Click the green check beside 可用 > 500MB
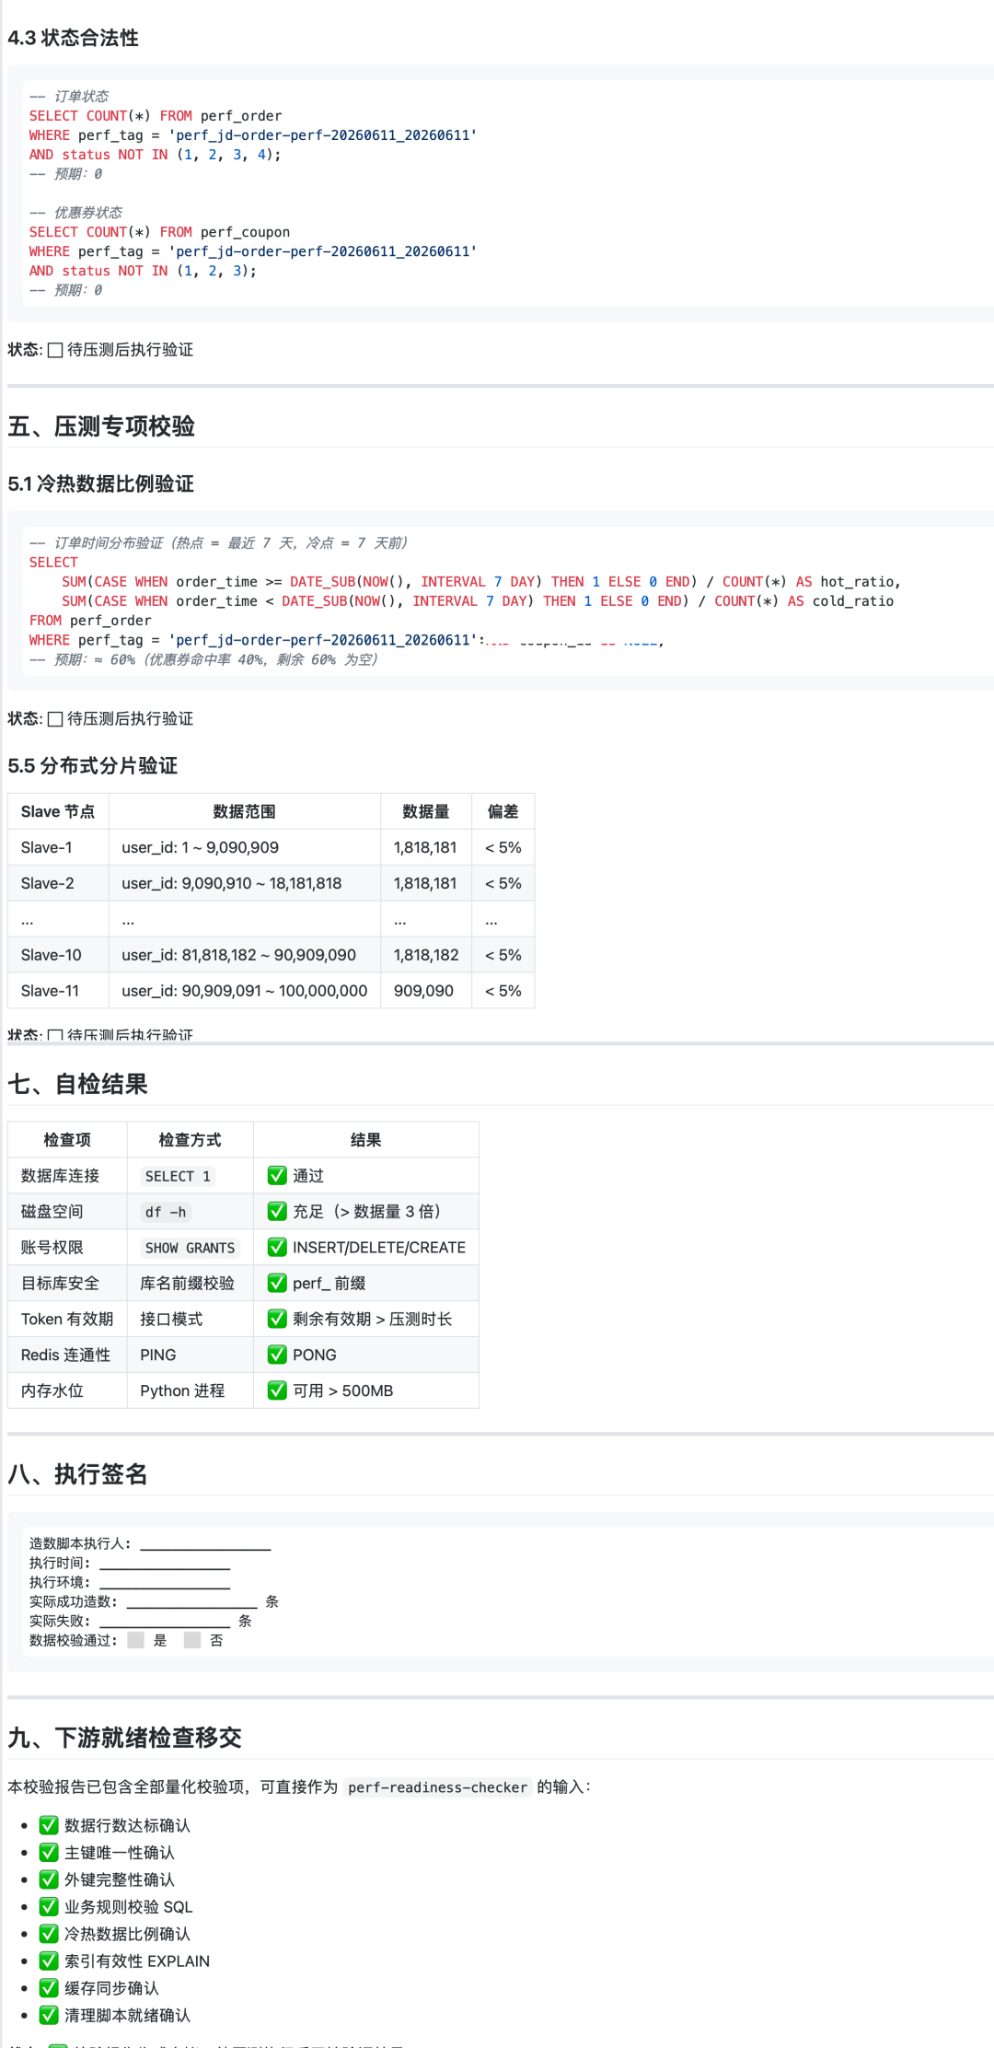This screenshot has width=994, height=2048. (x=277, y=1391)
